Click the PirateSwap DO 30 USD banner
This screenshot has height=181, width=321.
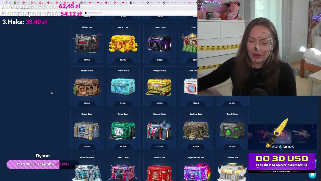(x=282, y=163)
